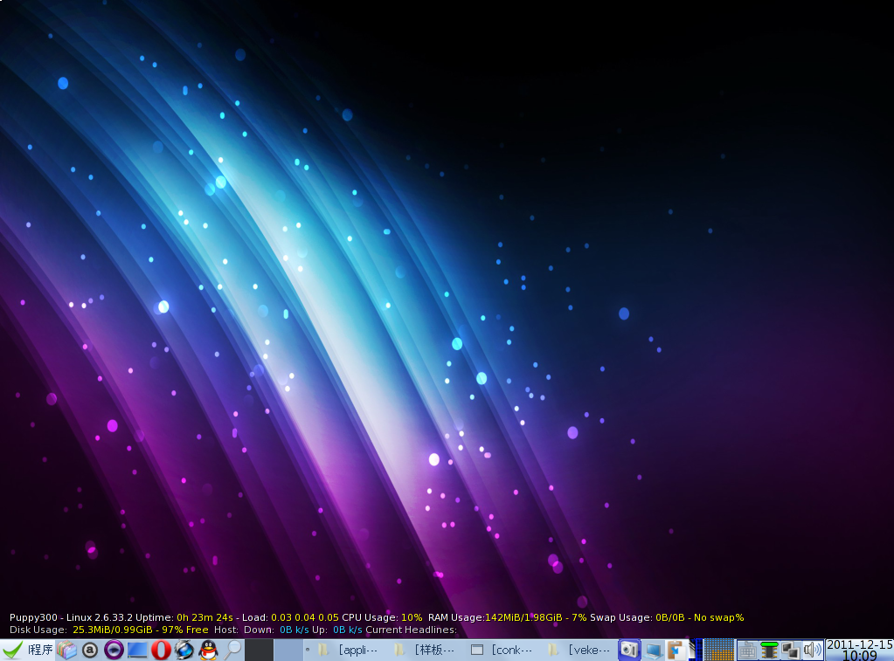Open the network monitors tray icon
This screenshot has height=661, width=894.
791,651
